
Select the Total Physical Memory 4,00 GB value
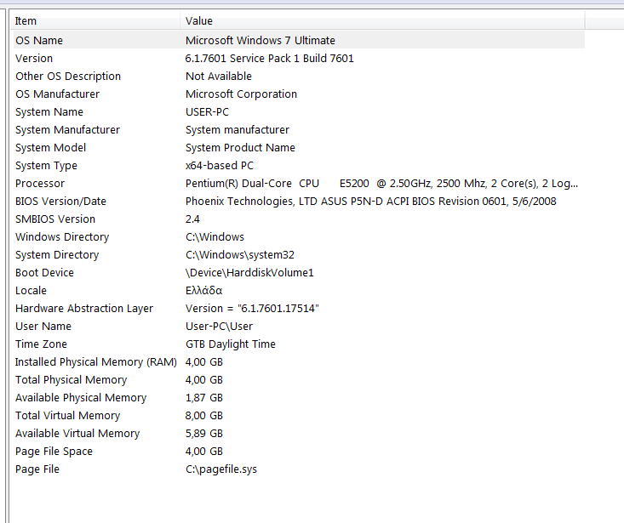coord(203,380)
